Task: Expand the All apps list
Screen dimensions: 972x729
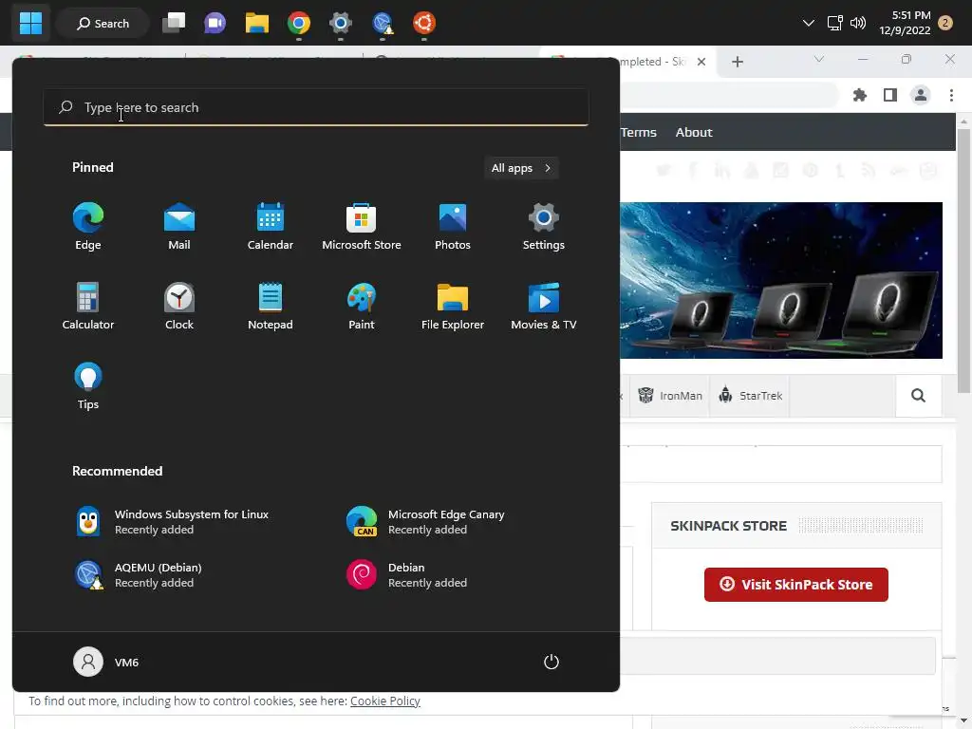Action: [x=521, y=168]
